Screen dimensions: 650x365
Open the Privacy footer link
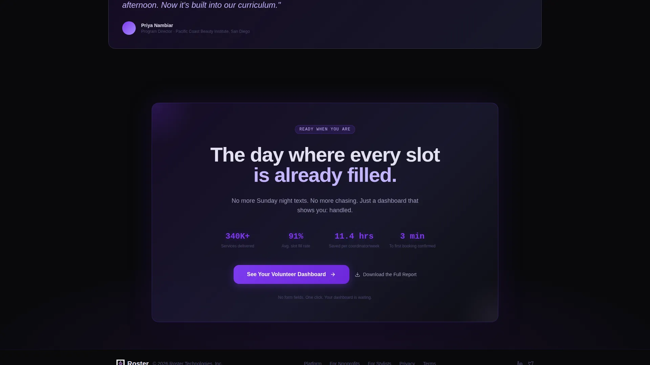407,363
